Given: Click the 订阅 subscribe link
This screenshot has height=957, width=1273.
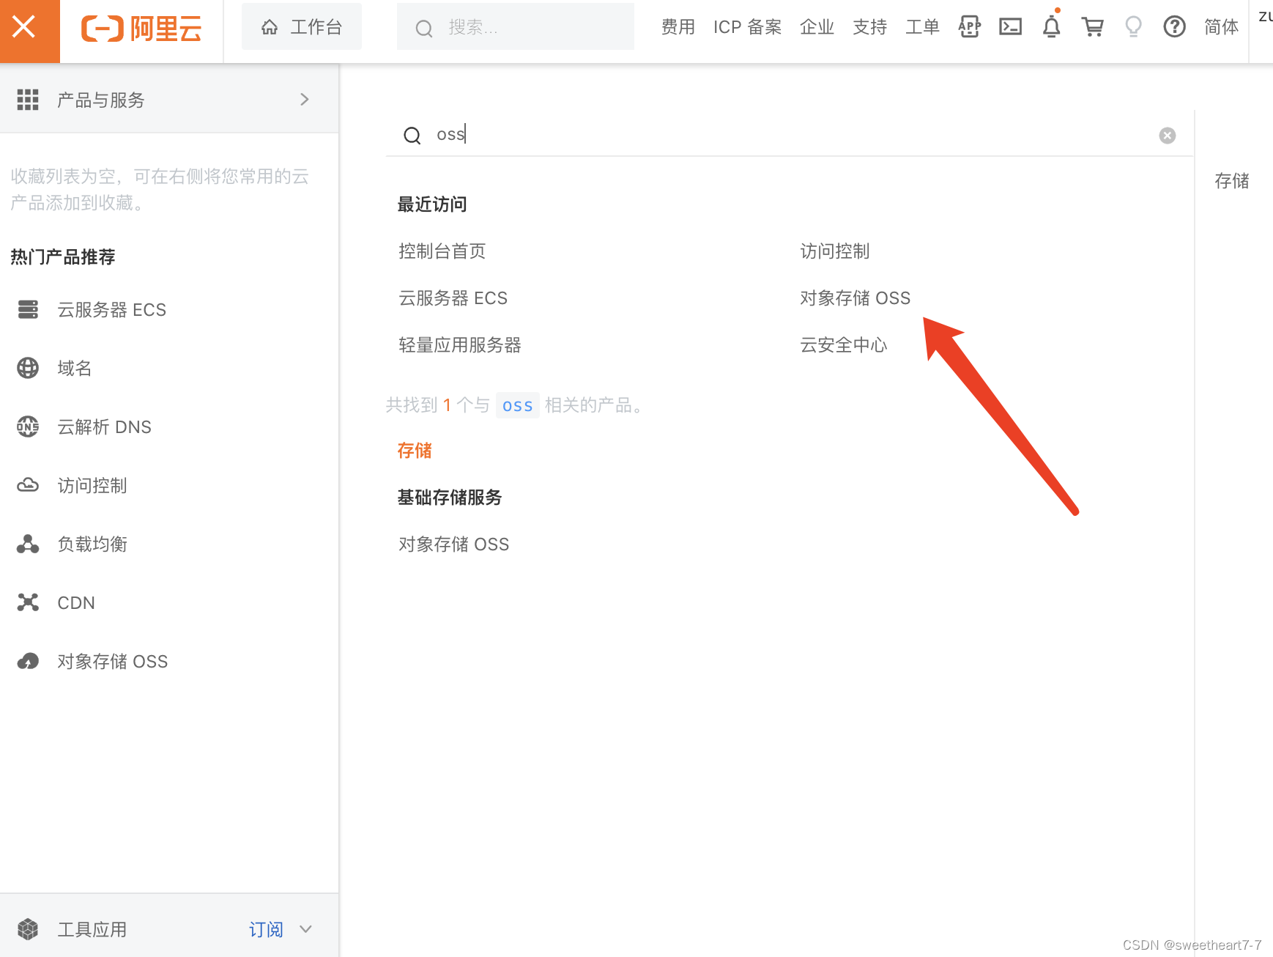Looking at the screenshot, I should pos(266,930).
